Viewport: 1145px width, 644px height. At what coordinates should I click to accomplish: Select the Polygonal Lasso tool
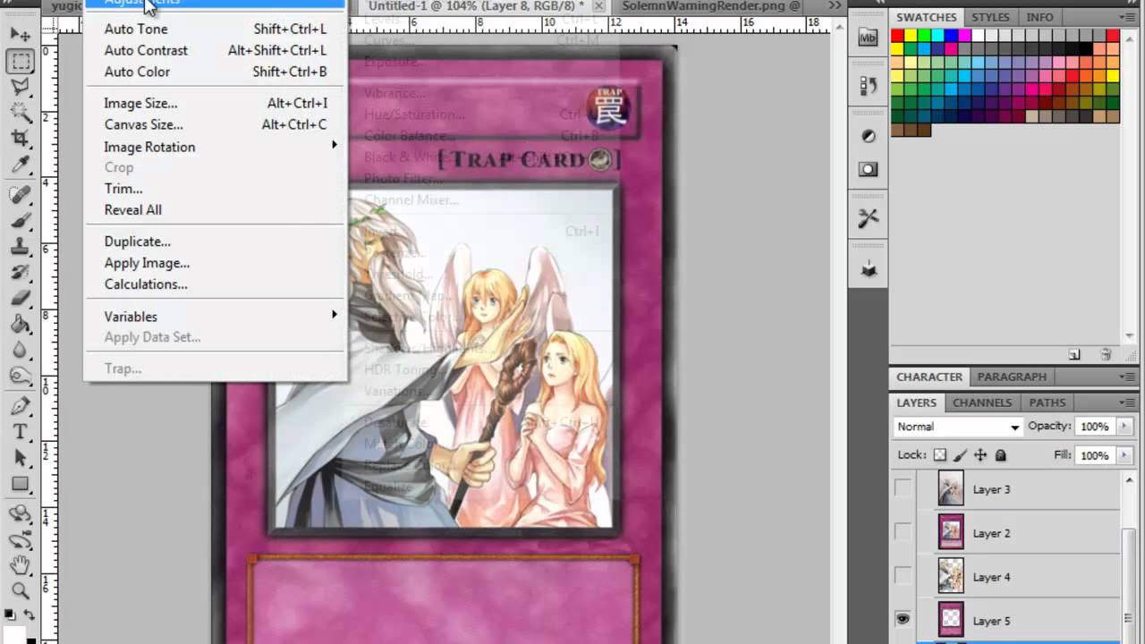tap(21, 87)
